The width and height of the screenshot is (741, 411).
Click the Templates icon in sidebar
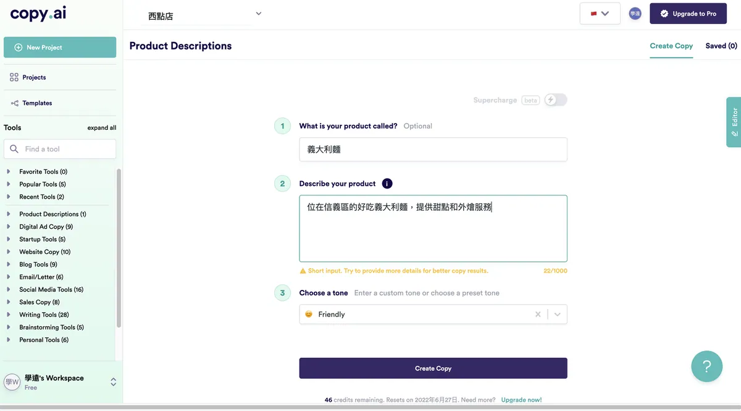coord(14,103)
